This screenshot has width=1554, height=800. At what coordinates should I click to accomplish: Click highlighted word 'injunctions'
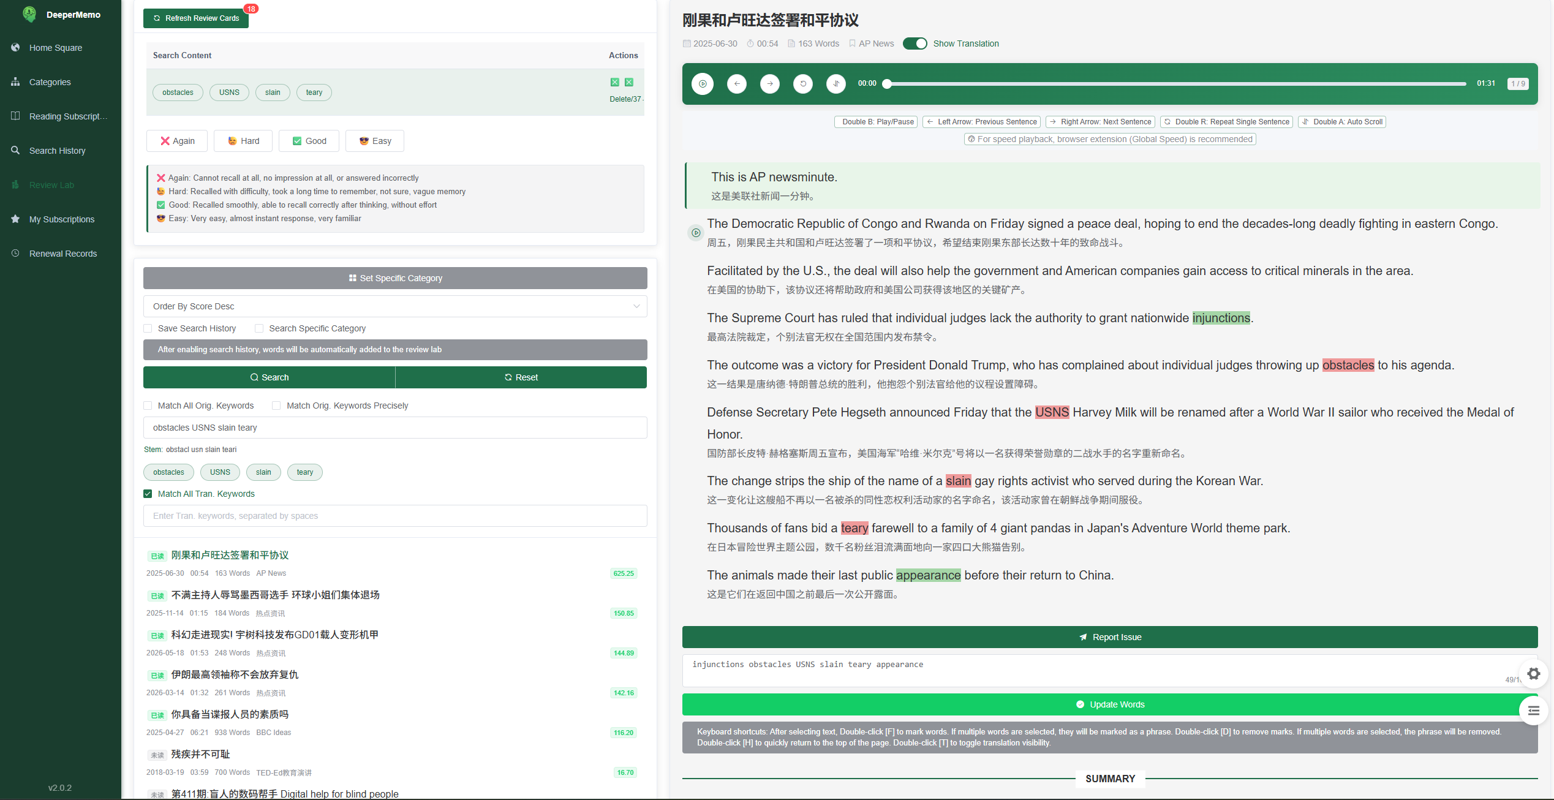[1221, 318]
